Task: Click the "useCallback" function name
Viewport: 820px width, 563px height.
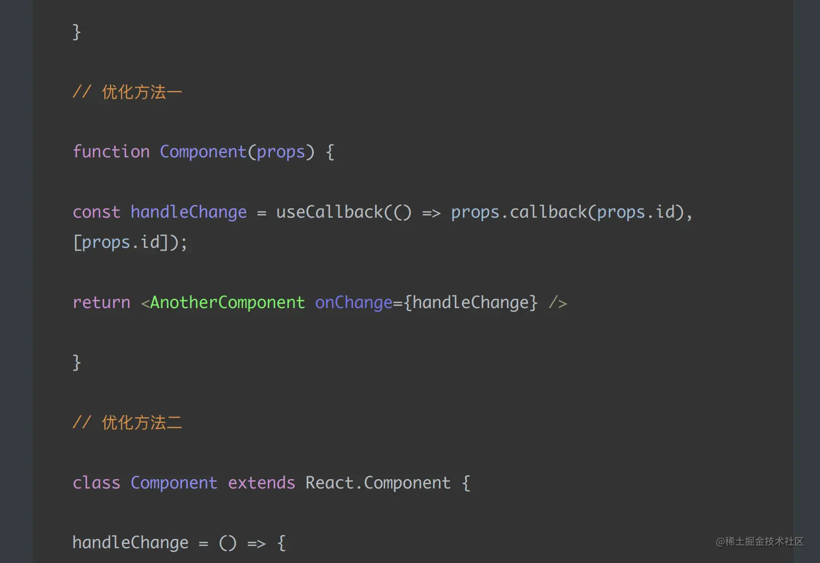Action: click(329, 212)
